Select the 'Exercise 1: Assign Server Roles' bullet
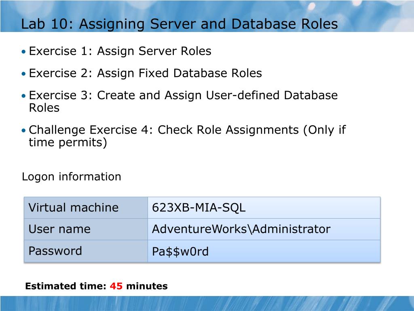This screenshot has width=414, height=311. 120,51
